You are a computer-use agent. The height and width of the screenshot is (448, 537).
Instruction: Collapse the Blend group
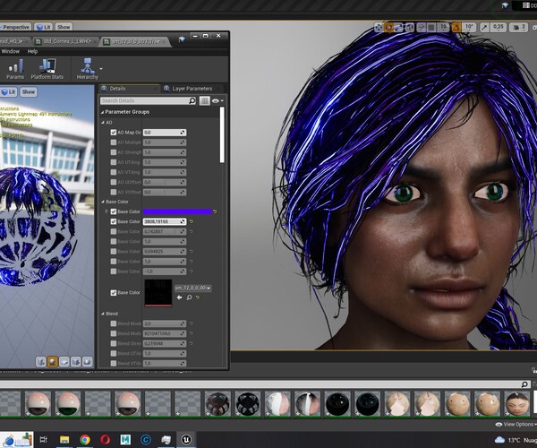(x=102, y=314)
